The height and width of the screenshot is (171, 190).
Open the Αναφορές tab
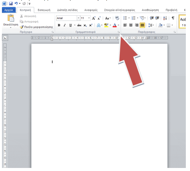91,10
